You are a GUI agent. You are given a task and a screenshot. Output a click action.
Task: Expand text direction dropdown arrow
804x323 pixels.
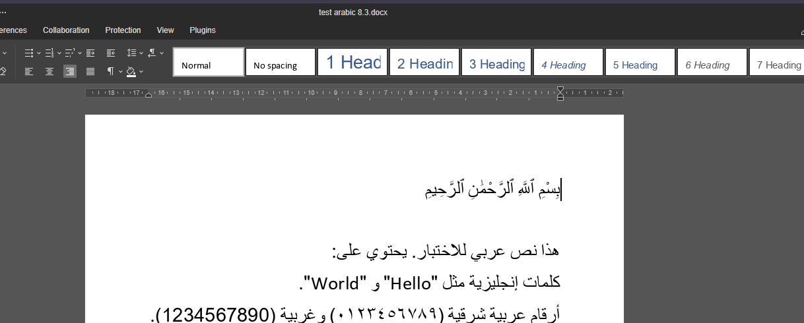tap(162, 53)
